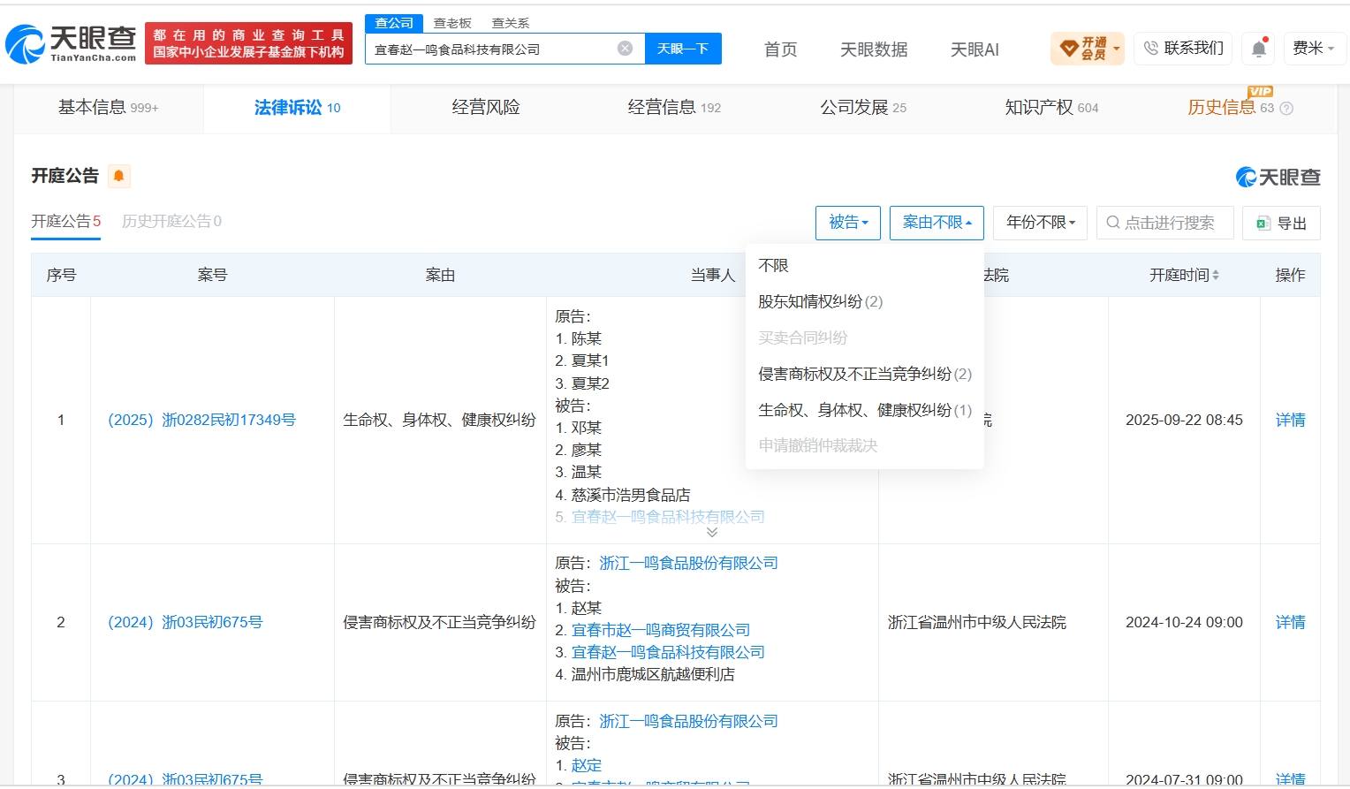Click the 天眼一下 search button

pos(683,49)
